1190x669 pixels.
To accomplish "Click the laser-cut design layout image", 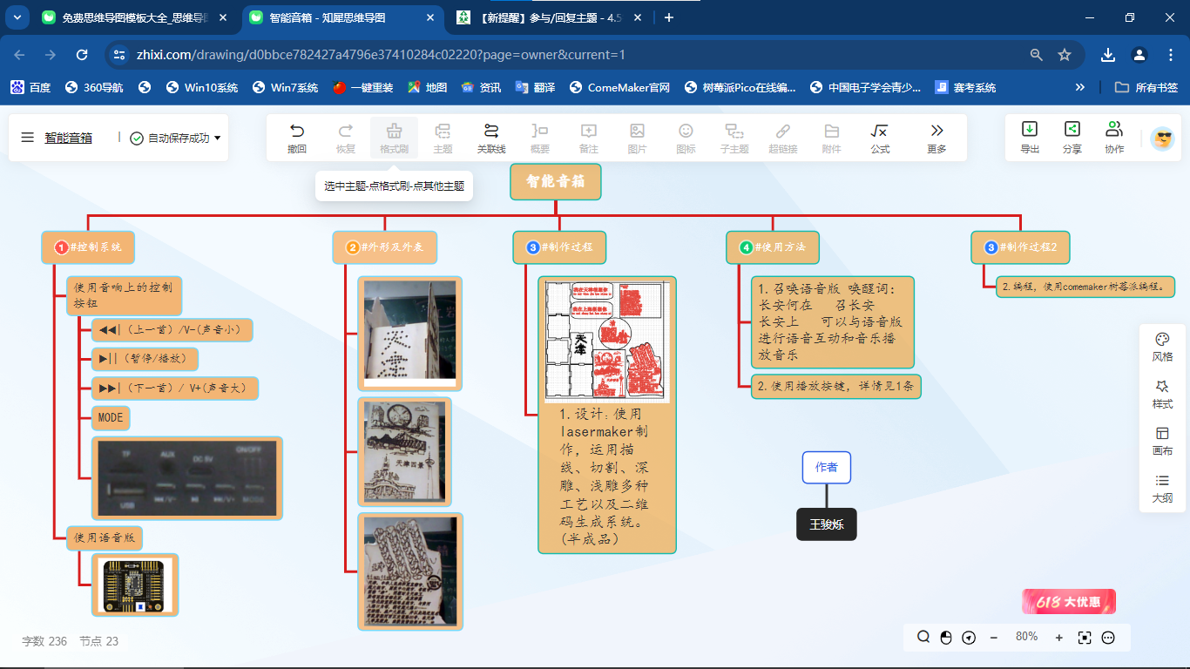I will click(607, 341).
